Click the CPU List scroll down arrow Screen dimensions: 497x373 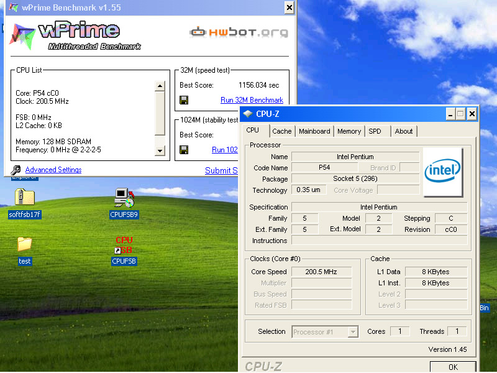(x=160, y=150)
